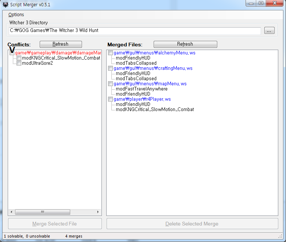This screenshot has height=242, width=286.
Task: Select modTabsCollapsed under alchemyMenu.ws
Action: (136, 63)
